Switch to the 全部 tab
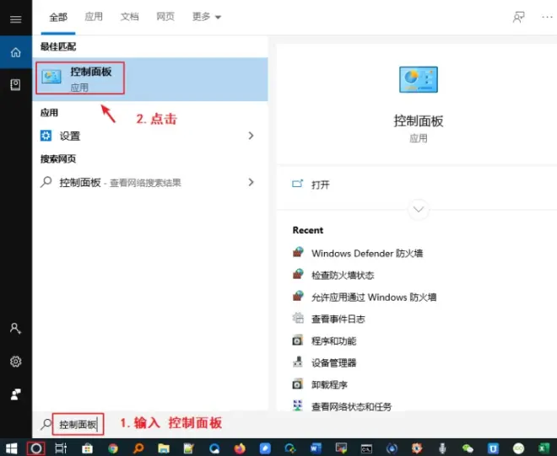The height and width of the screenshot is (456, 557). click(x=58, y=17)
